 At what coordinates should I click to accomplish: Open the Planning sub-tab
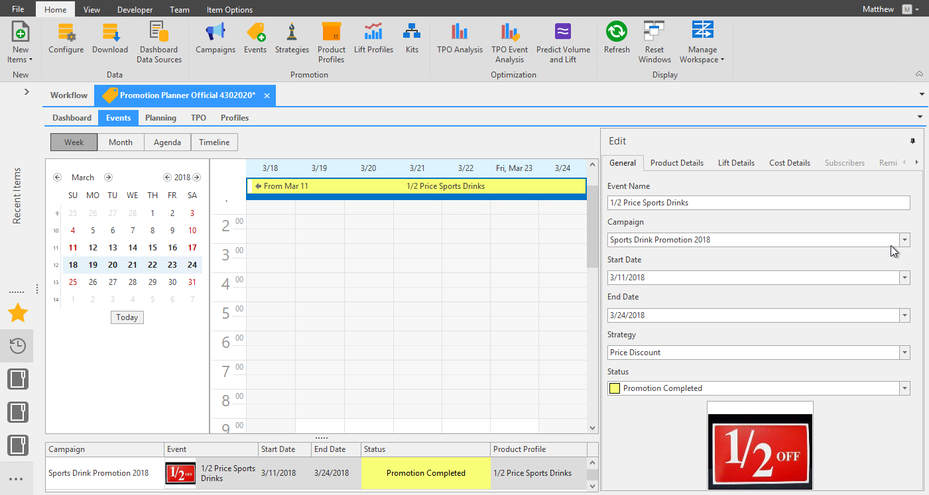coord(160,118)
